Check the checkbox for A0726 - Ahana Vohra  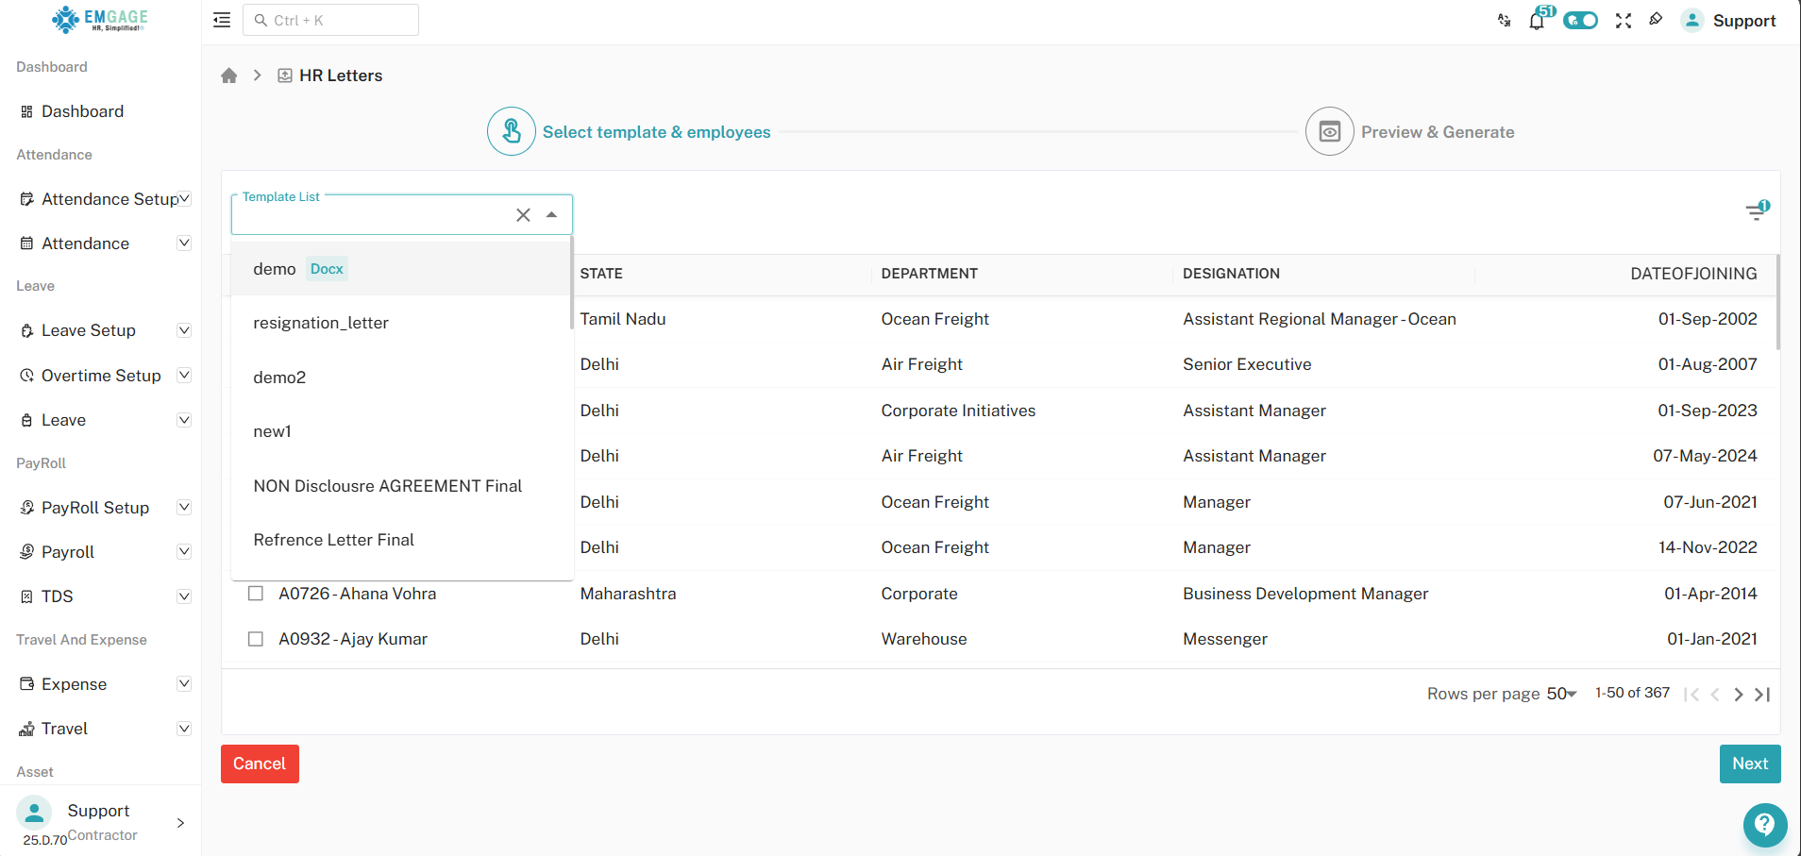tap(255, 593)
